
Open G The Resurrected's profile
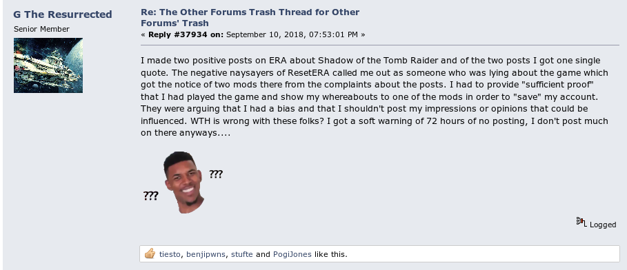point(62,14)
